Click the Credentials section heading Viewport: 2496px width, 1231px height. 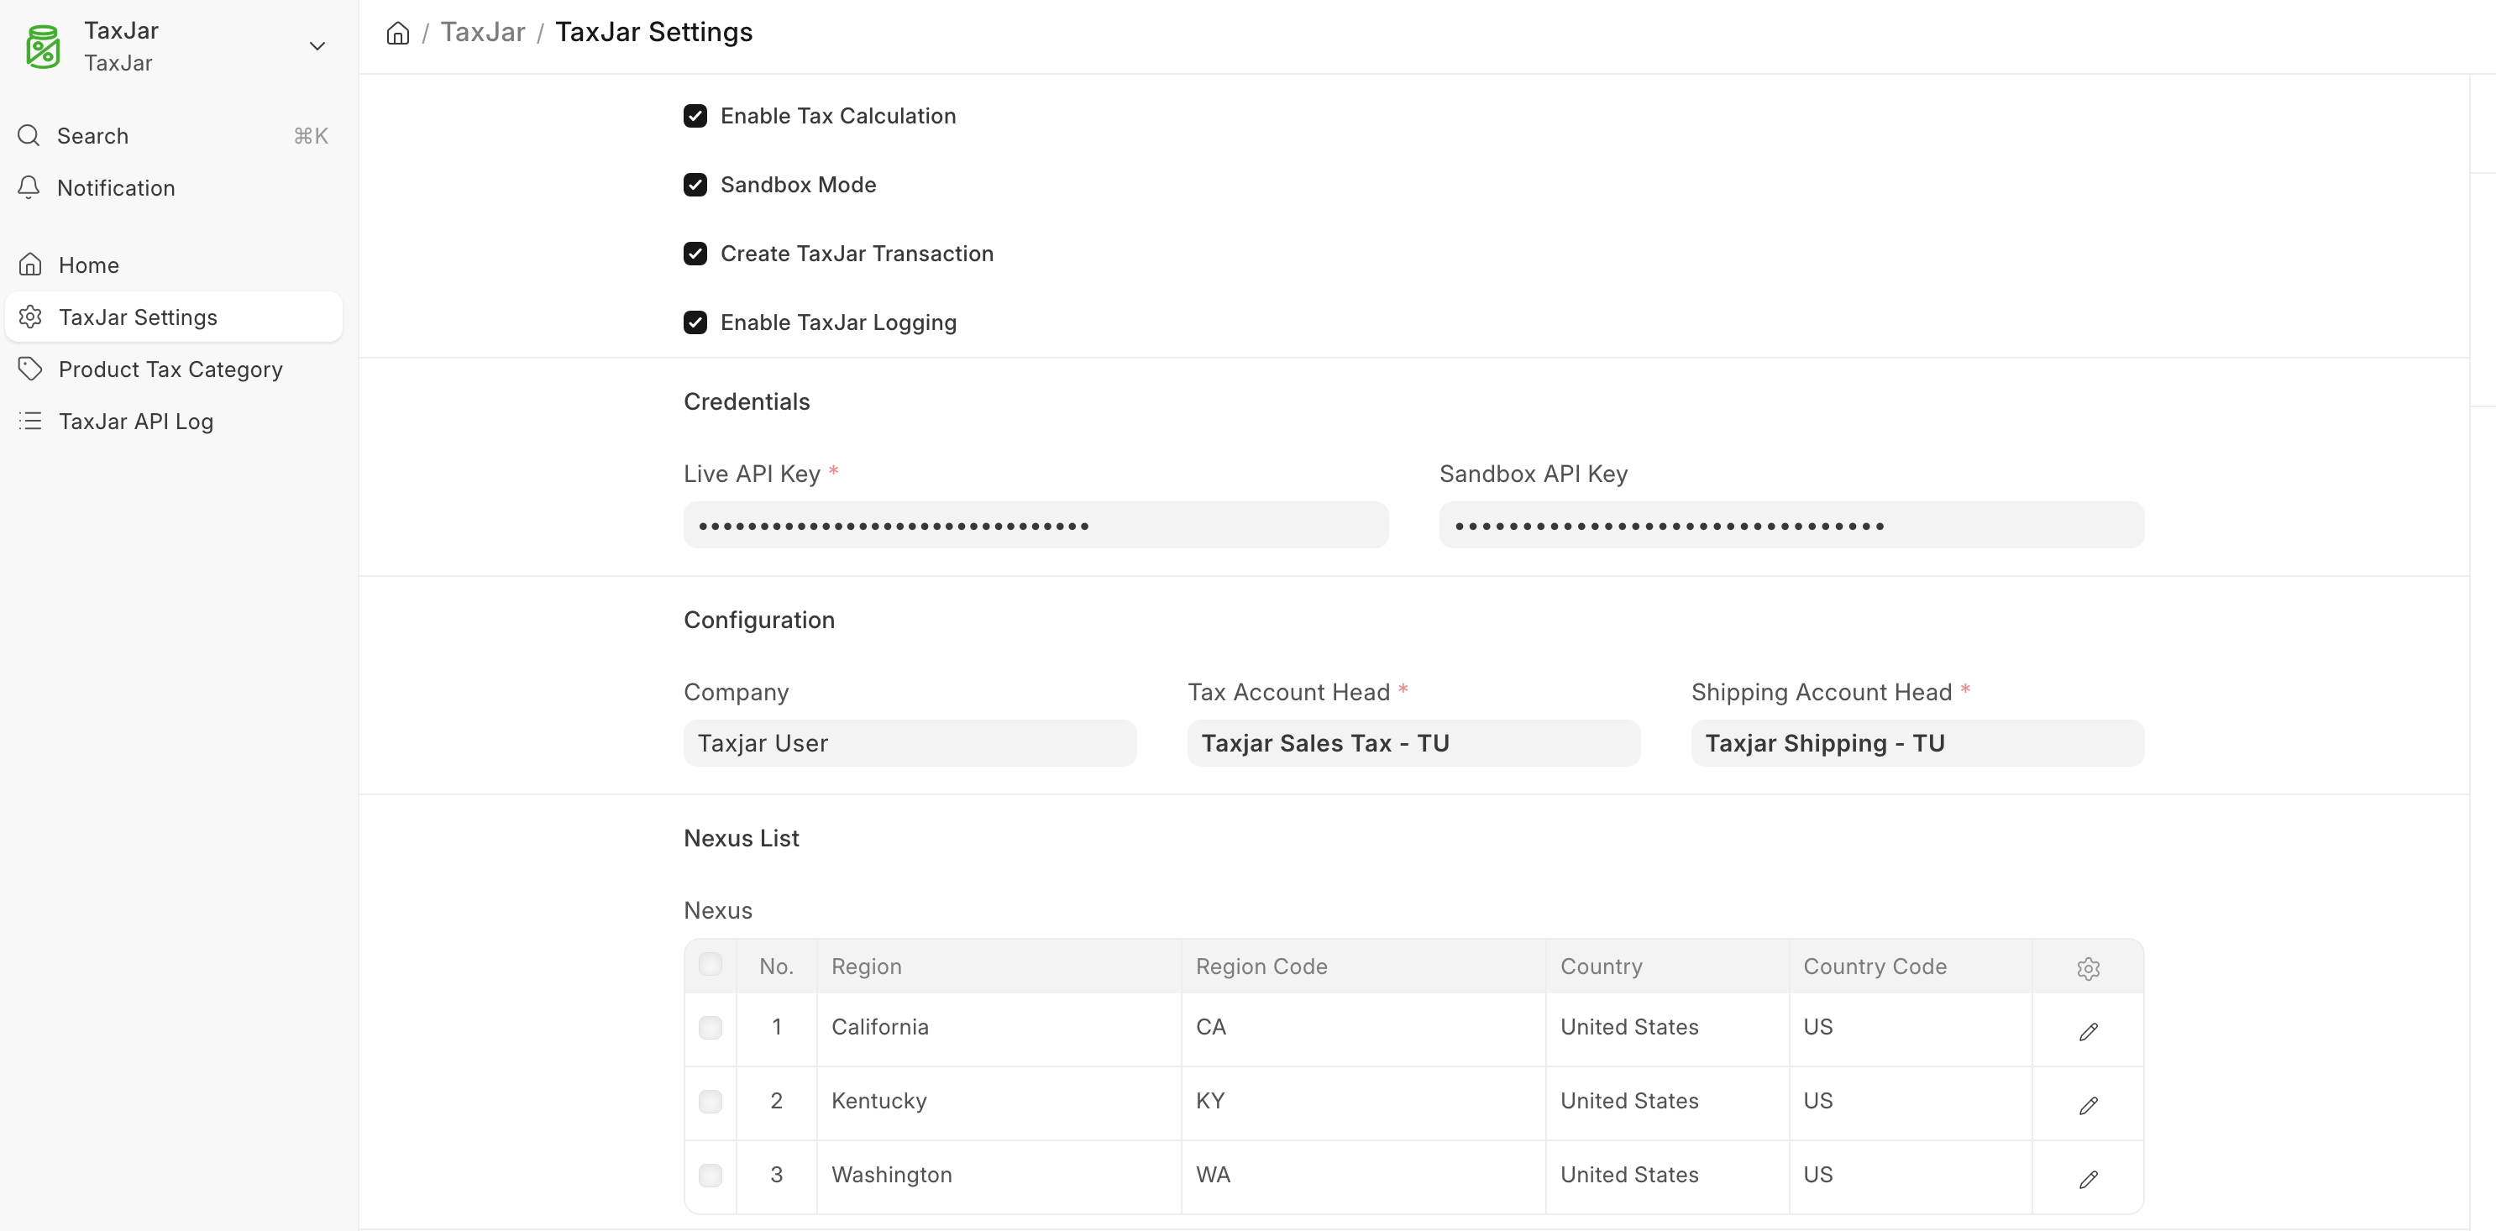(x=747, y=402)
